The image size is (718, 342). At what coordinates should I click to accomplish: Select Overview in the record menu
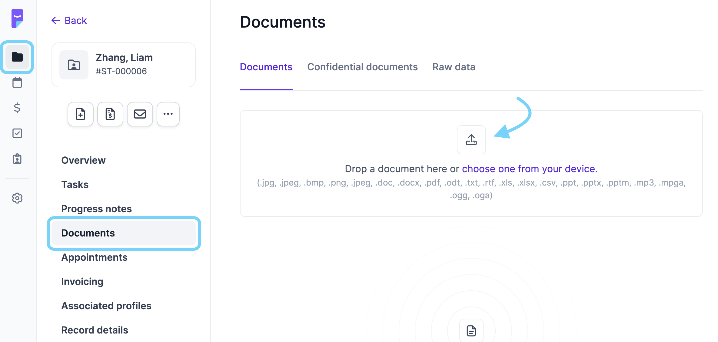tap(83, 160)
